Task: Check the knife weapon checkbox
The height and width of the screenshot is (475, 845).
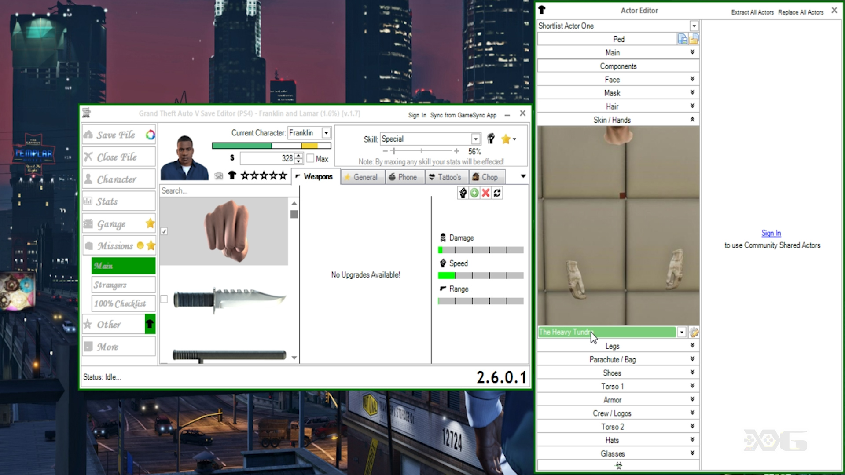Action: point(164,299)
